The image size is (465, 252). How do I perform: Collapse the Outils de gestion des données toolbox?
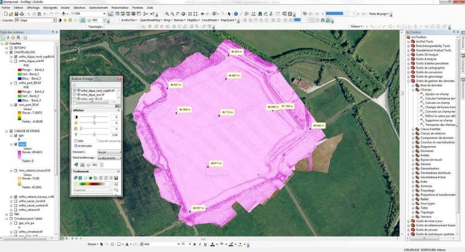408,81
